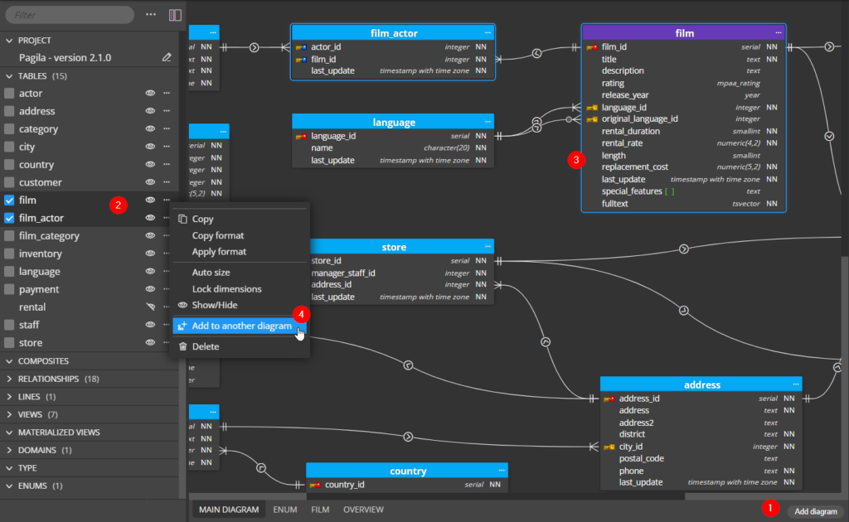Open the country table header menu dots

pos(502,471)
